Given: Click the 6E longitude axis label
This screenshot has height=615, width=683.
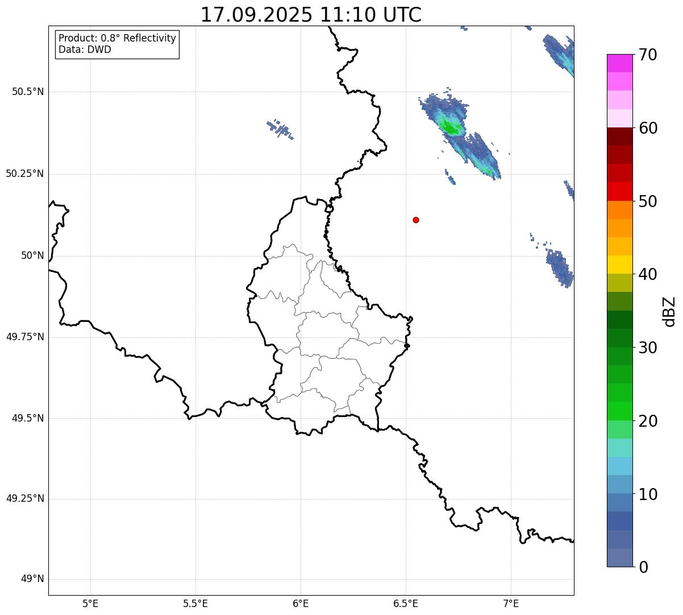Looking at the screenshot, I should pyautogui.click(x=301, y=603).
